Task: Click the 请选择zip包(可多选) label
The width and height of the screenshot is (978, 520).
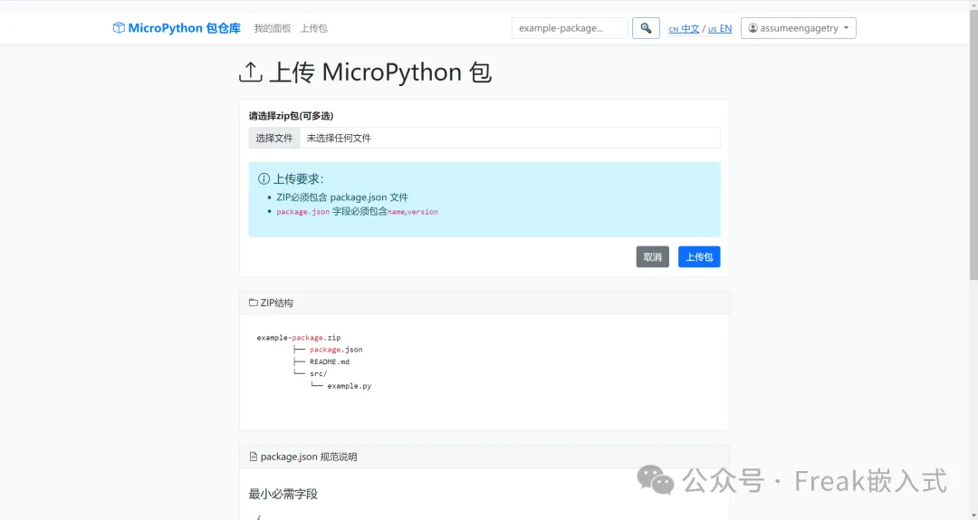Action: tap(292, 116)
